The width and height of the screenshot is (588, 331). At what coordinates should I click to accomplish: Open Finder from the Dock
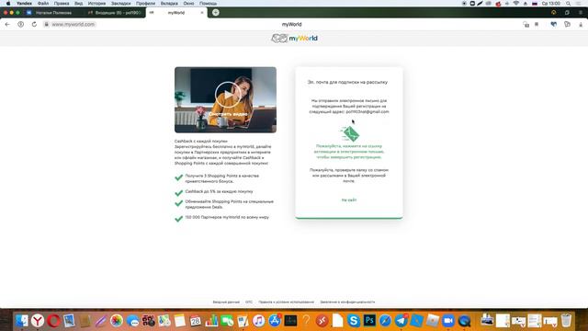[22, 321]
